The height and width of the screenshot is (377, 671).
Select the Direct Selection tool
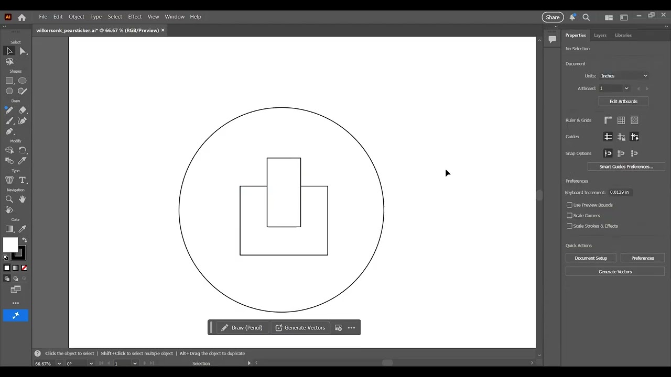tap(23, 51)
